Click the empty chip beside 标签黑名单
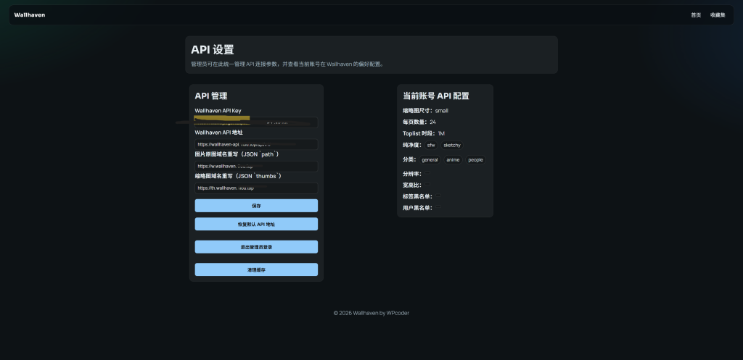This screenshot has width=743, height=360. [x=438, y=196]
